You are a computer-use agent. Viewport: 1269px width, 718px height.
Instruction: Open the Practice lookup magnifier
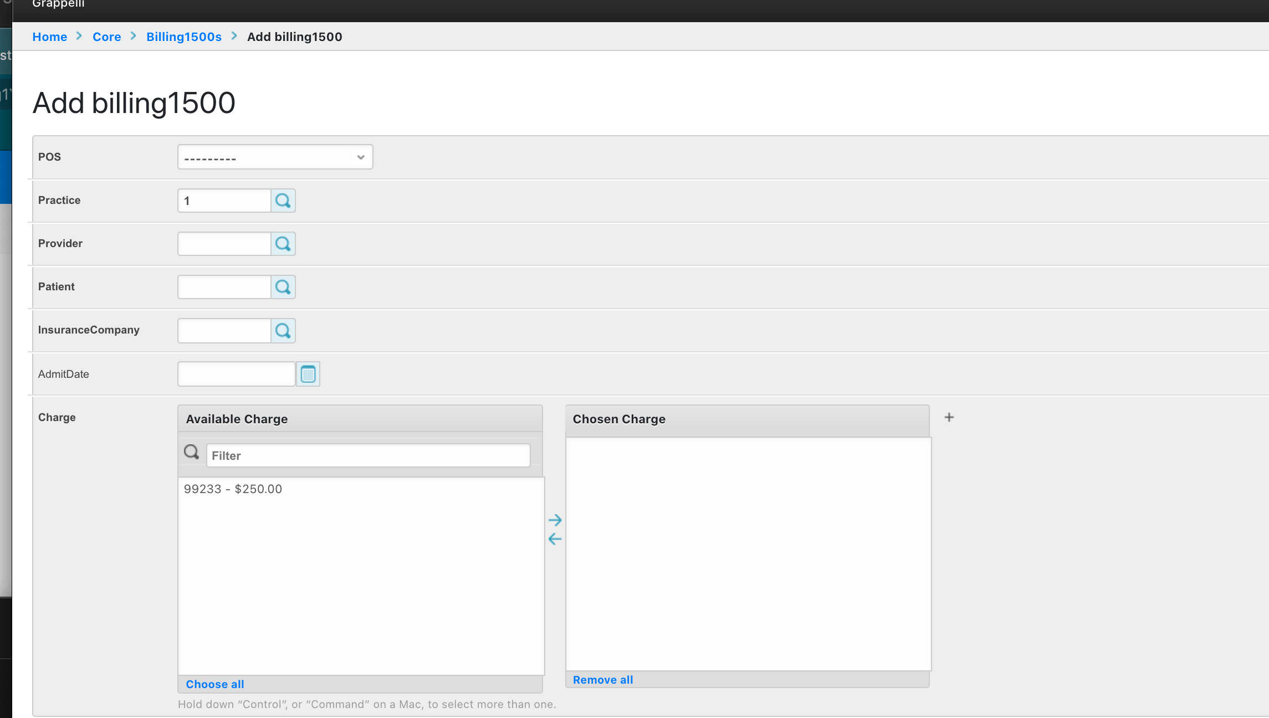coord(283,201)
